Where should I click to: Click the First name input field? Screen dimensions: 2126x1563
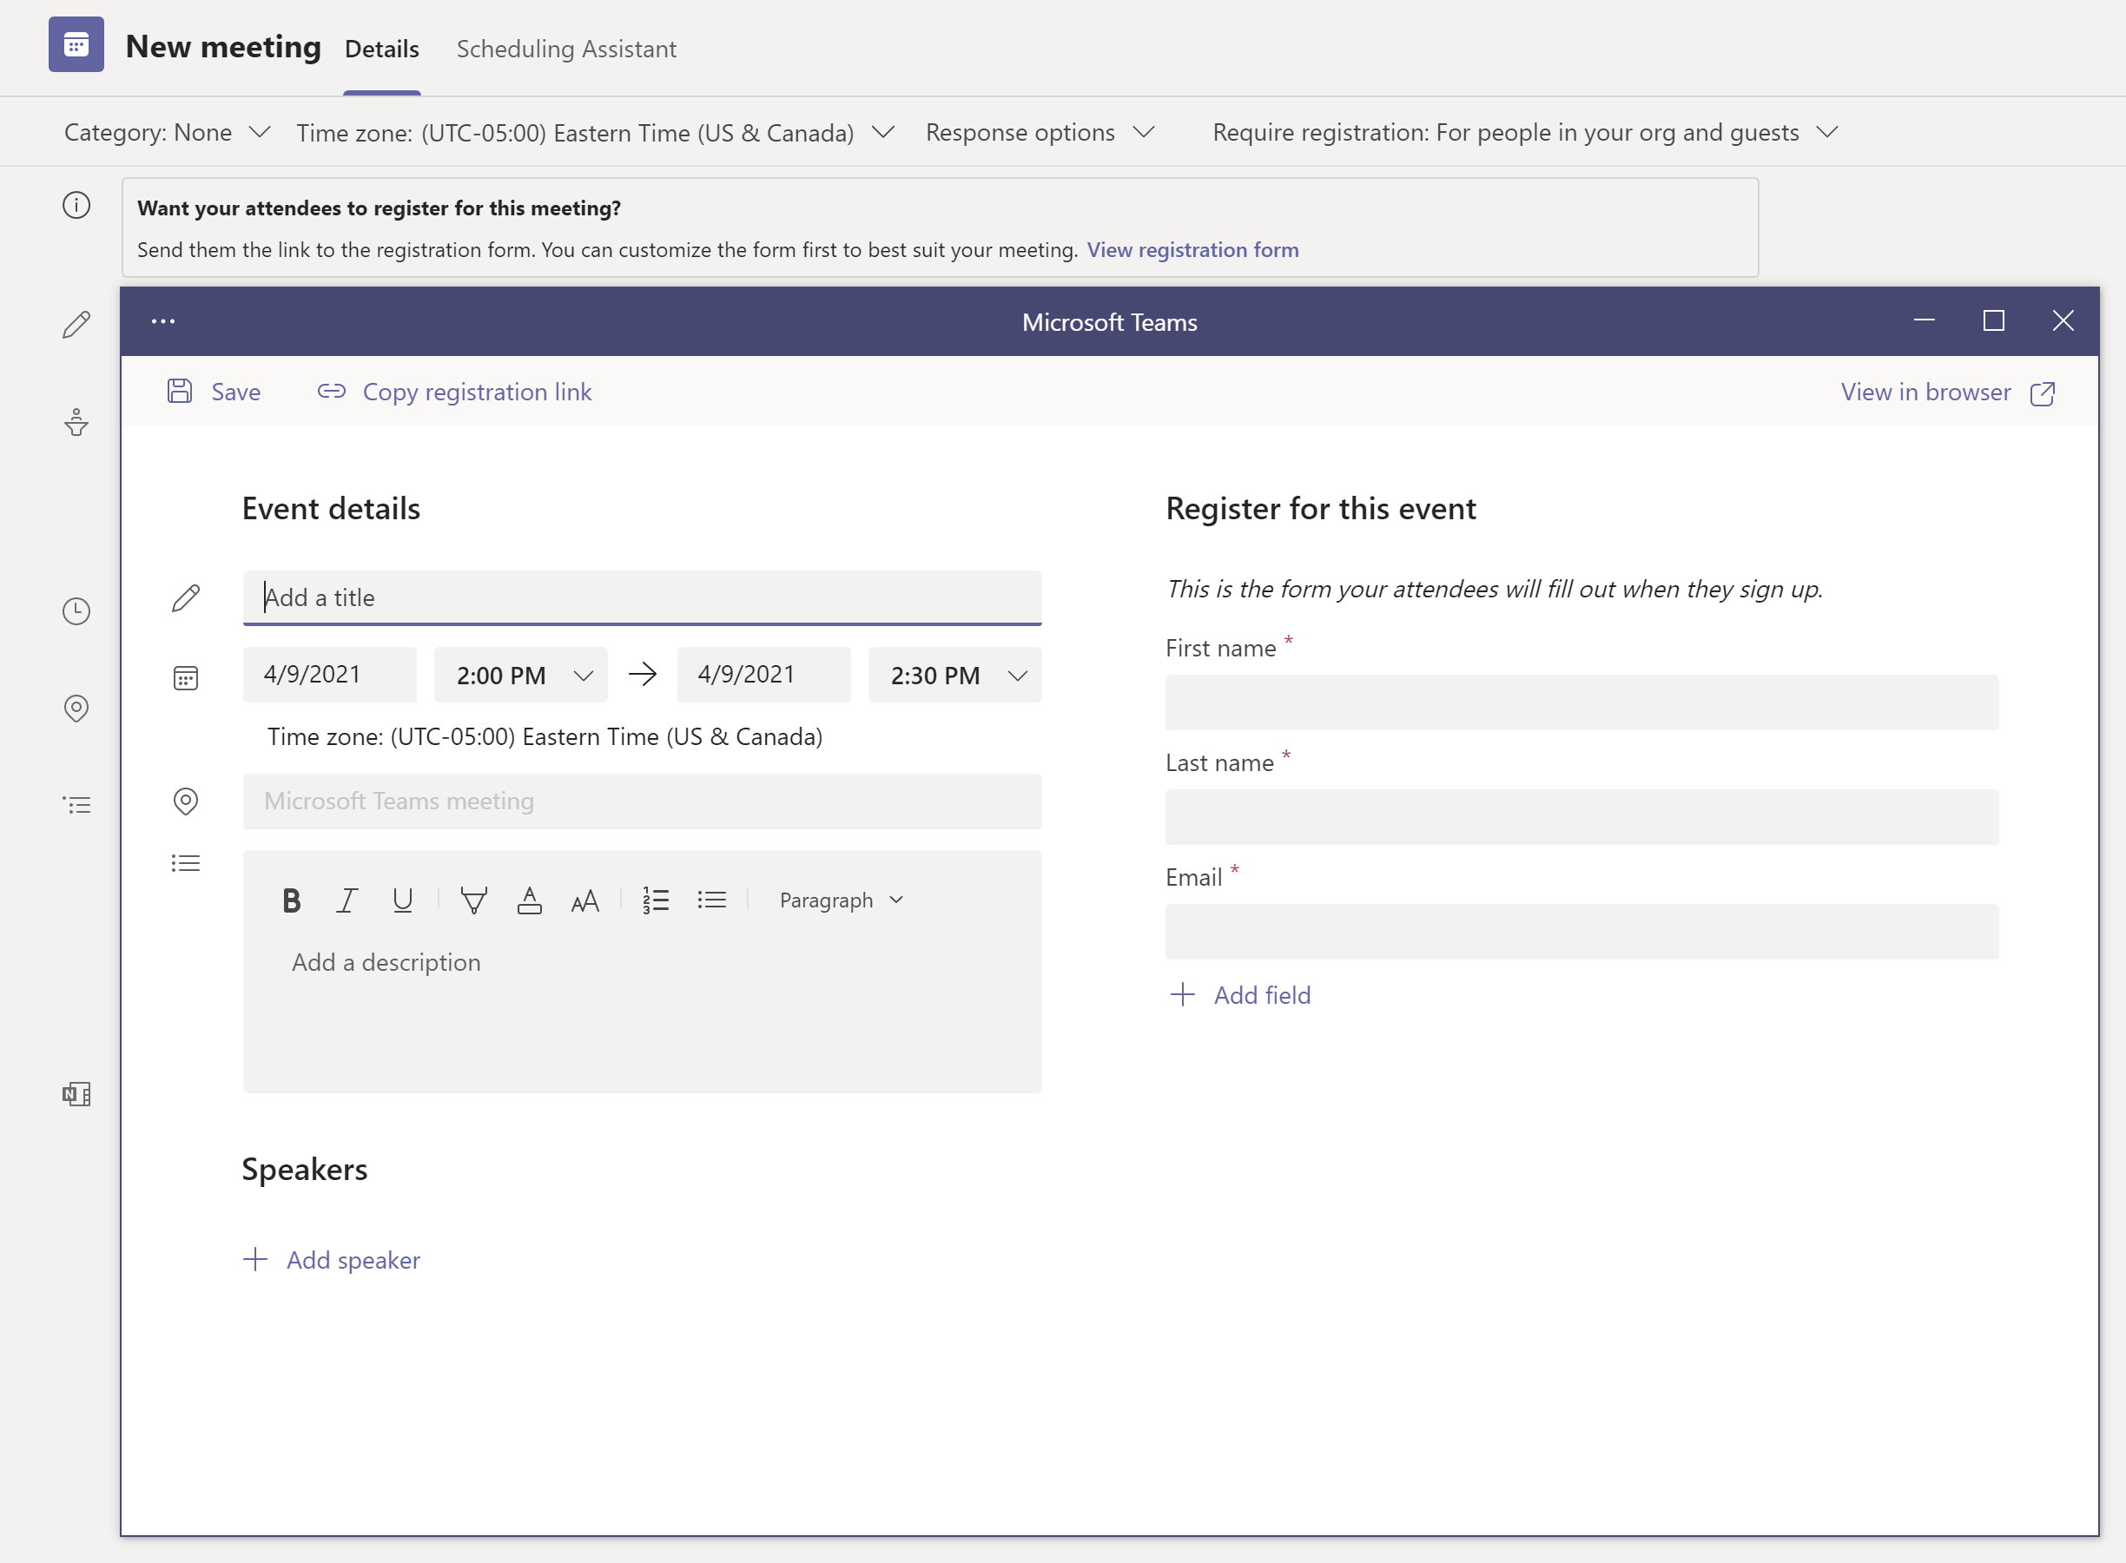1582,703
